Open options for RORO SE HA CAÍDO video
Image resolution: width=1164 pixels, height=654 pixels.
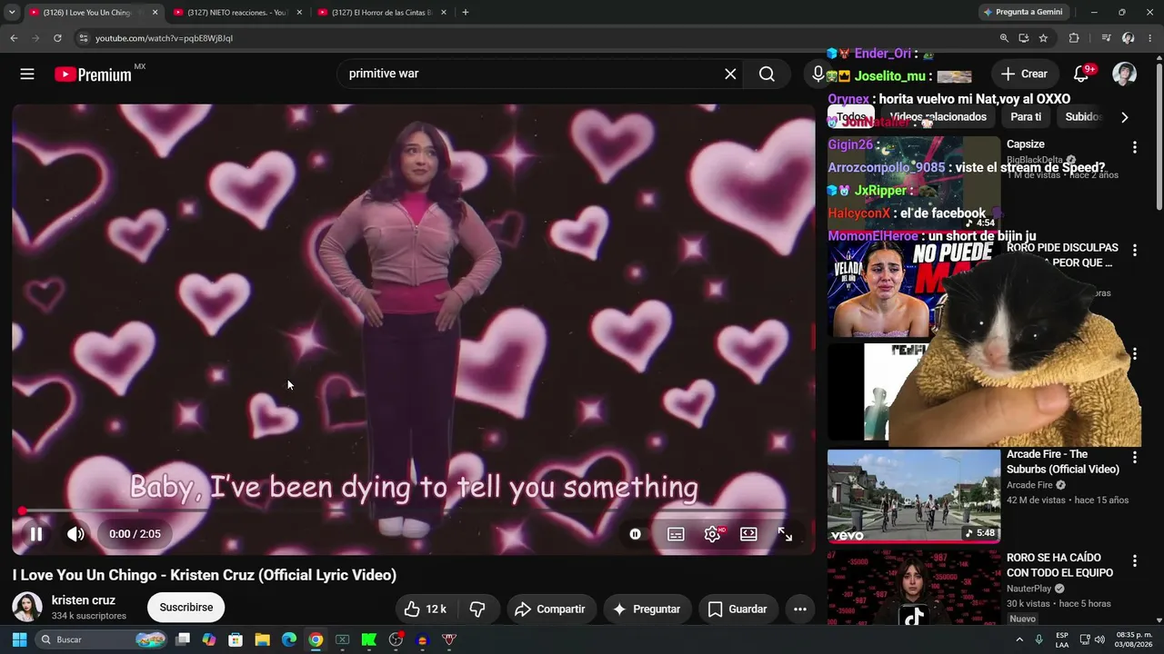click(x=1134, y=561)
